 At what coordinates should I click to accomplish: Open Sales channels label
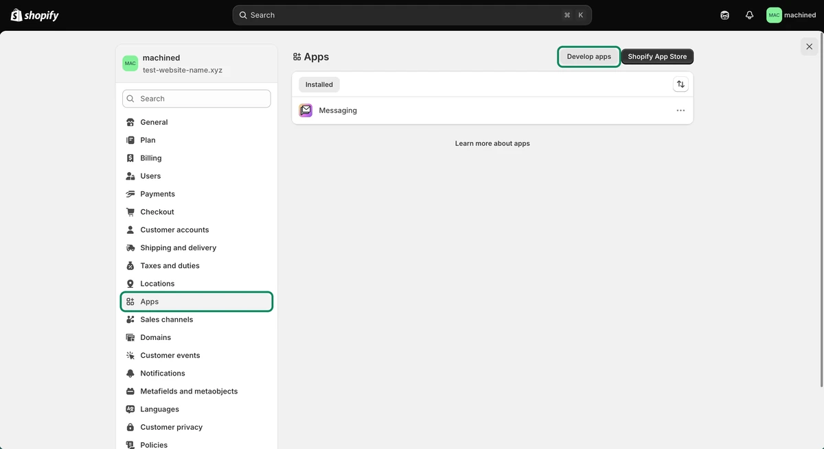tap(166, 319)
